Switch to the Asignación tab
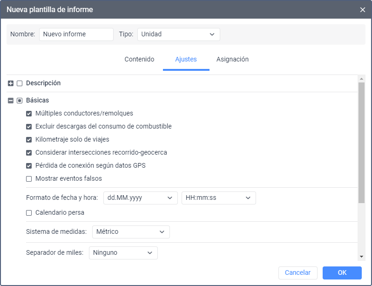372x286 pixels. 232,59
